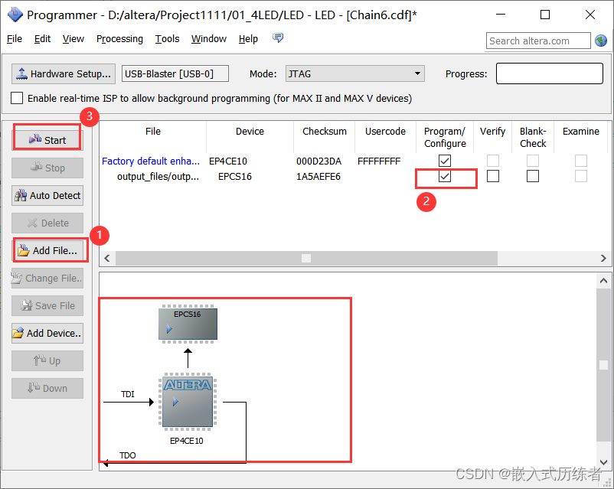Open Hardware Setup dialog
The width and height of the screenshot is (614, 489).
coord(64,73)
